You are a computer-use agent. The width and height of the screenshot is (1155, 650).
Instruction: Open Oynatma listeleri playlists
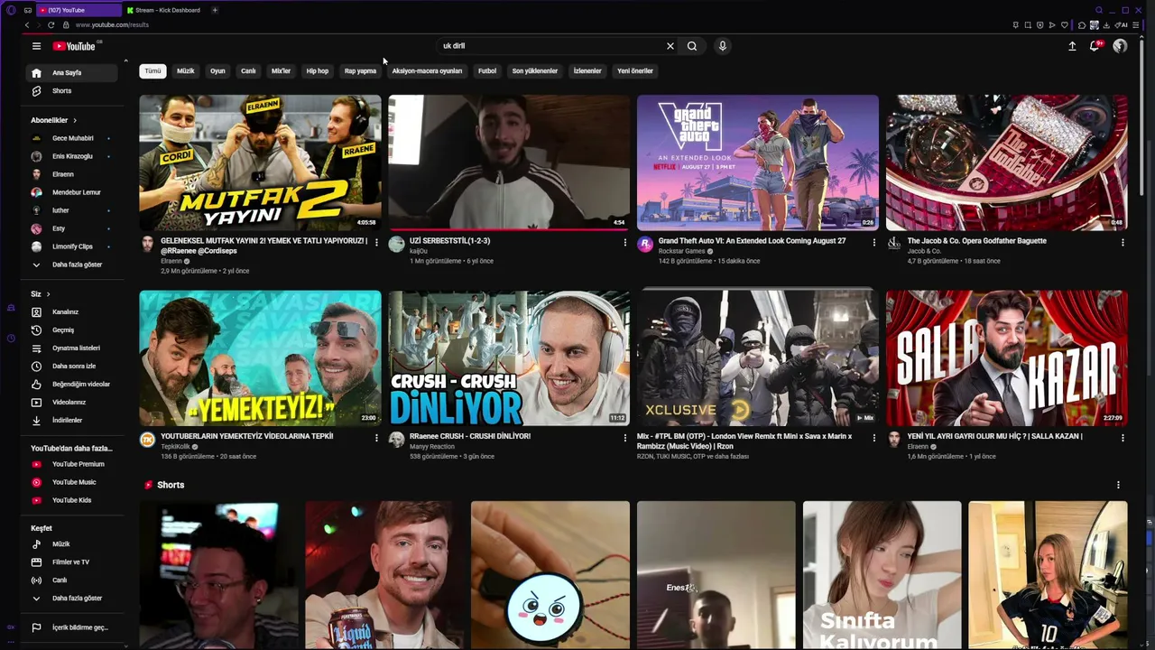[72, 348]
